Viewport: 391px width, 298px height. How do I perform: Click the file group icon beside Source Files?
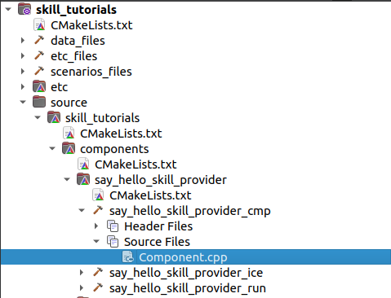point(113,242)
